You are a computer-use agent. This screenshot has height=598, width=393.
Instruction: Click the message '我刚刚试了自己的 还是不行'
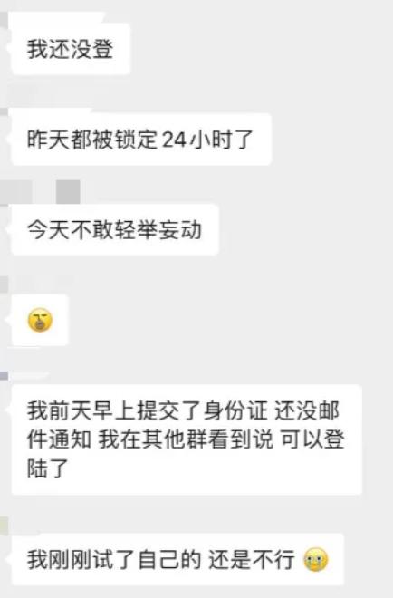click(x=177, y=559)
